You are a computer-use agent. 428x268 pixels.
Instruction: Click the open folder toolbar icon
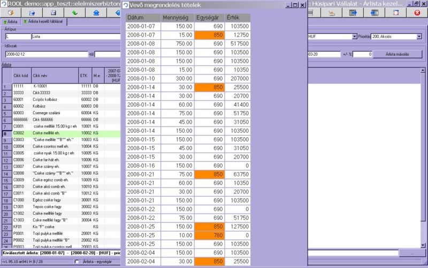click(32, 12)
